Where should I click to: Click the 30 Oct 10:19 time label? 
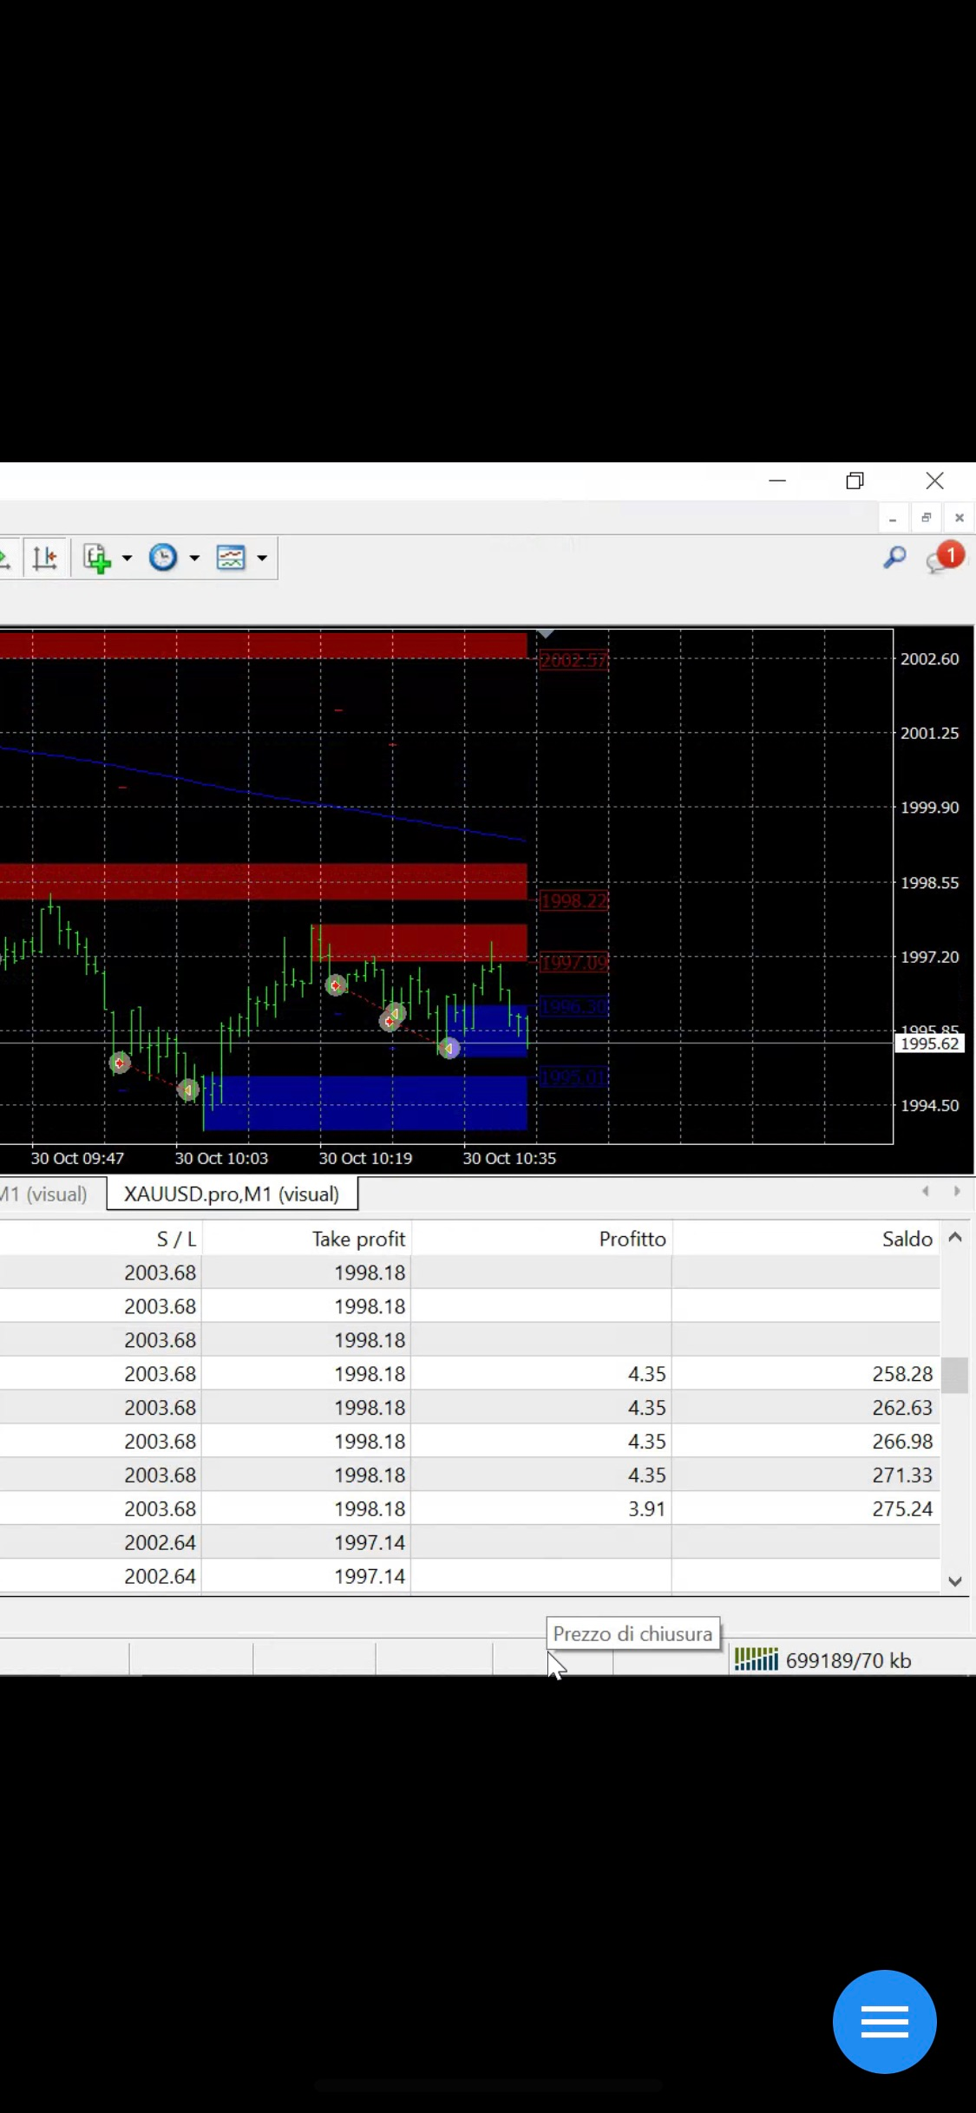pyautogui.click(x=365, y=1158)
